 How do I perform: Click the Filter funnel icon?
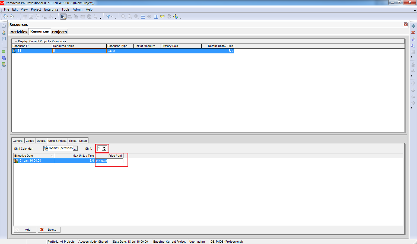coord(108,17)
